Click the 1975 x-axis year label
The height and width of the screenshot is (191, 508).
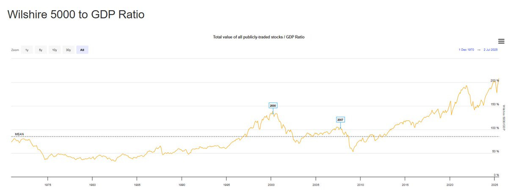coord(47,185)
